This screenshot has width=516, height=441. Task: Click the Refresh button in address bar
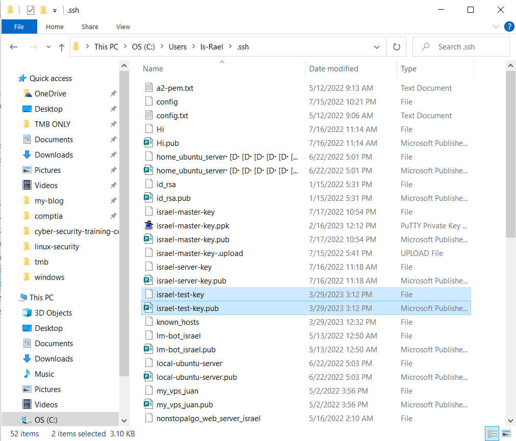tap(396, 47)
